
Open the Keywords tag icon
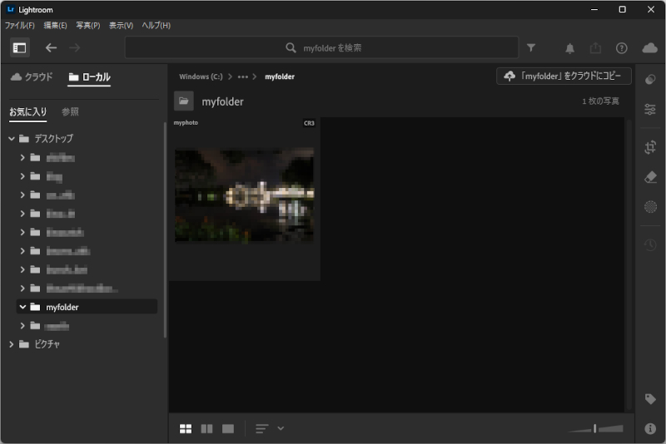tap(650, 399)
